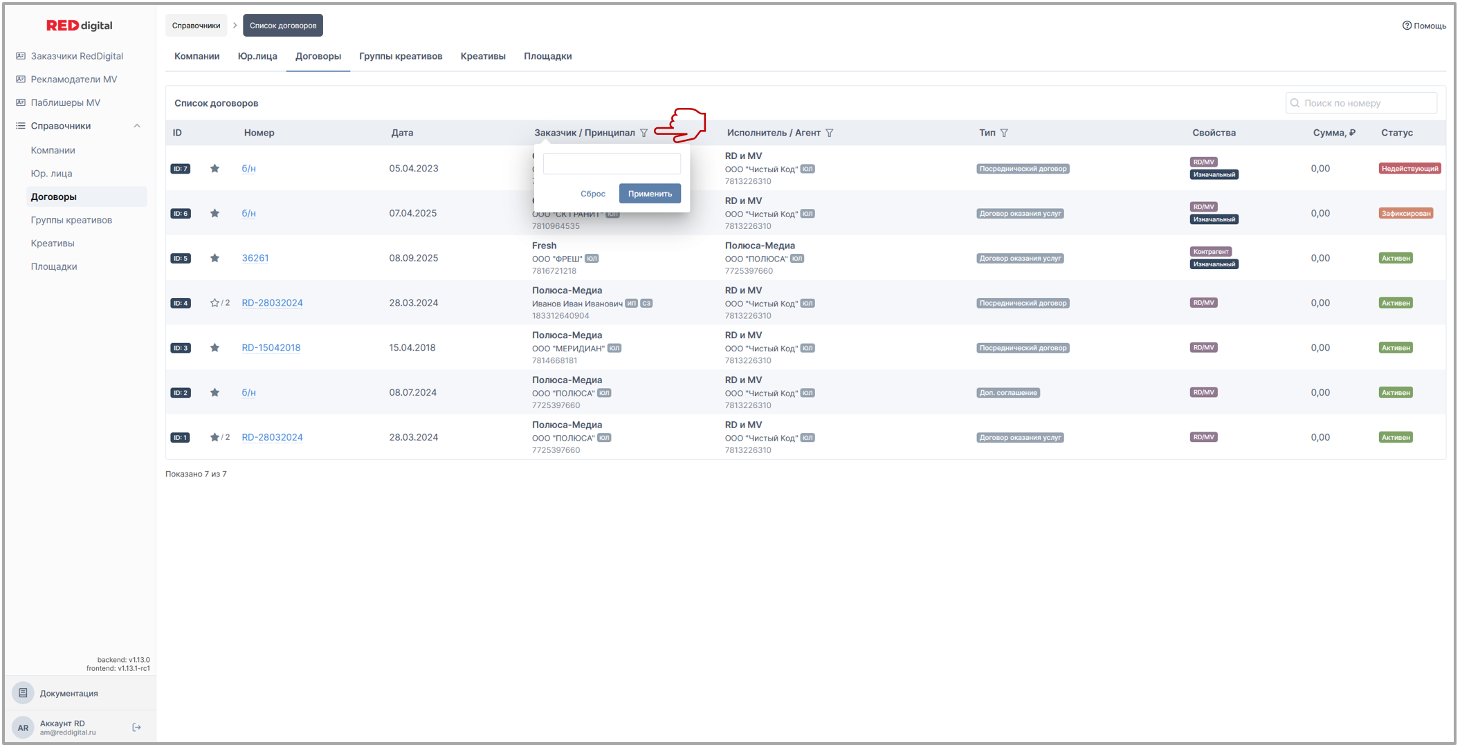
Task: Open filter for Исполнитель / Агент column
Action: 829,133
